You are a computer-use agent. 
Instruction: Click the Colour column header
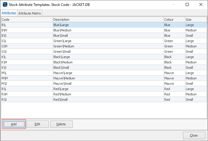(174, 20)
